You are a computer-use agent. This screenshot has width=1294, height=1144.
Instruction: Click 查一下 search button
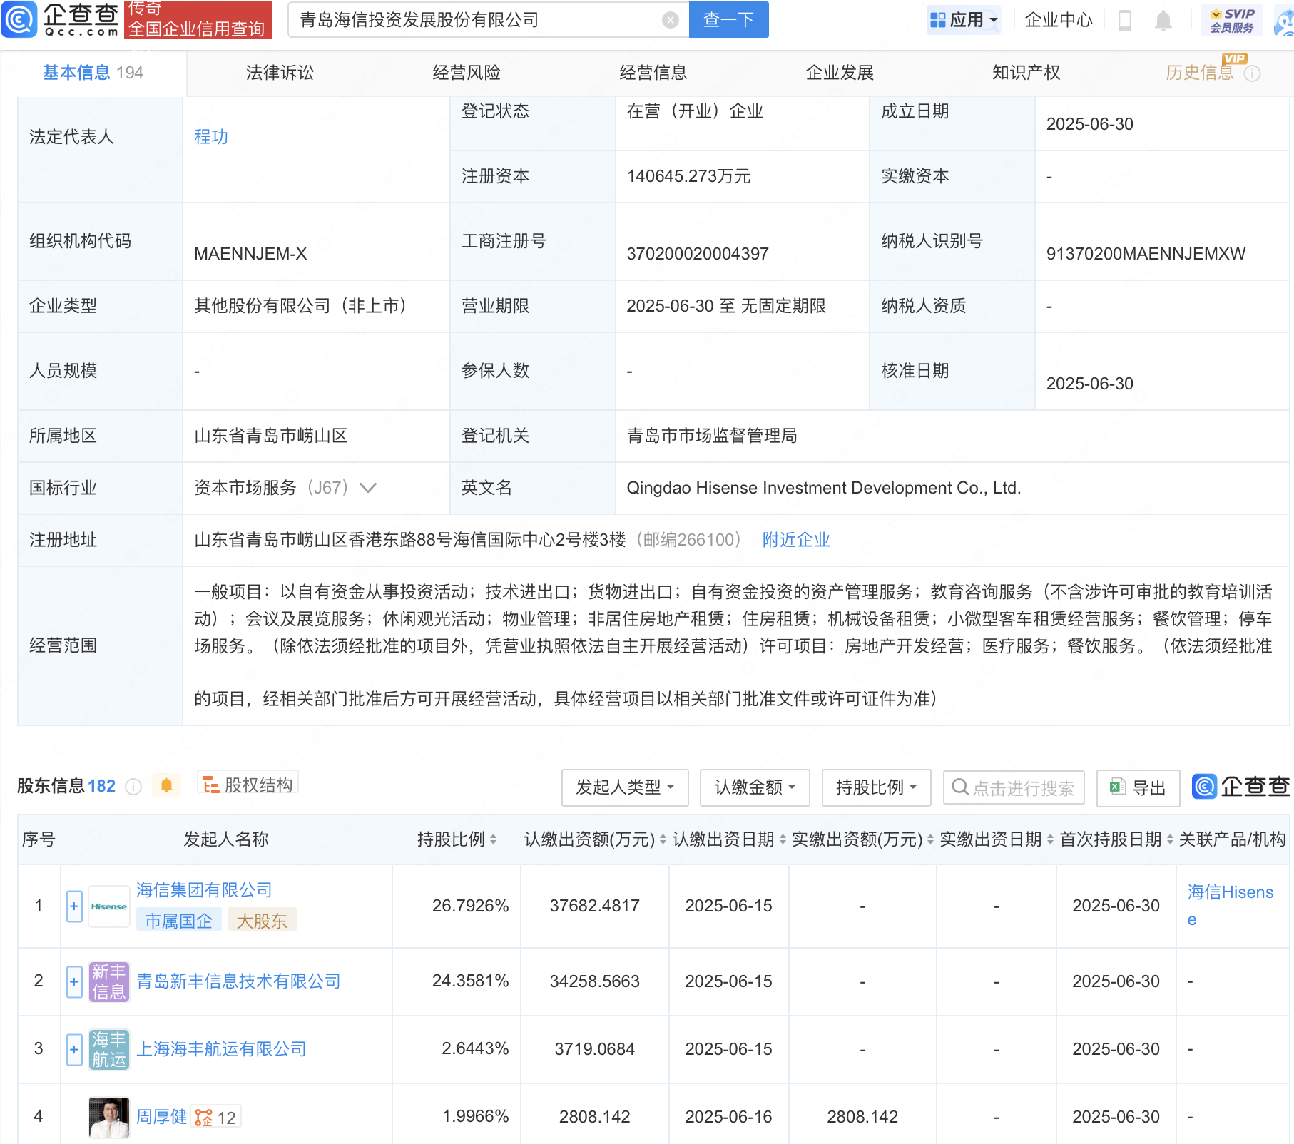click(728, 19)
